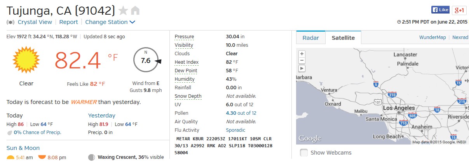Click the Facebook Like button

440,10
